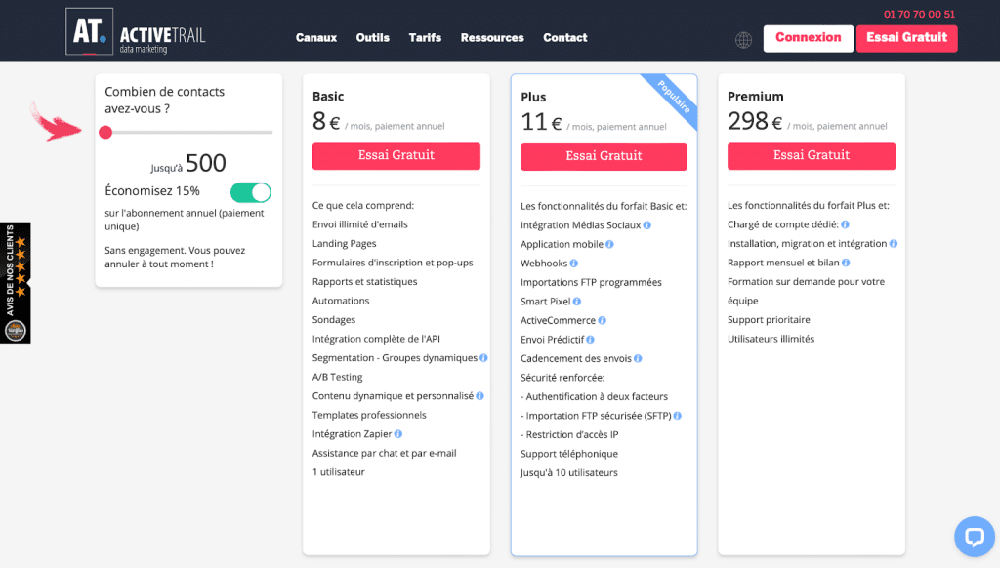Click info icon beside Application mobile
The height and width of the screenshot is (568, 1000).
610,244
